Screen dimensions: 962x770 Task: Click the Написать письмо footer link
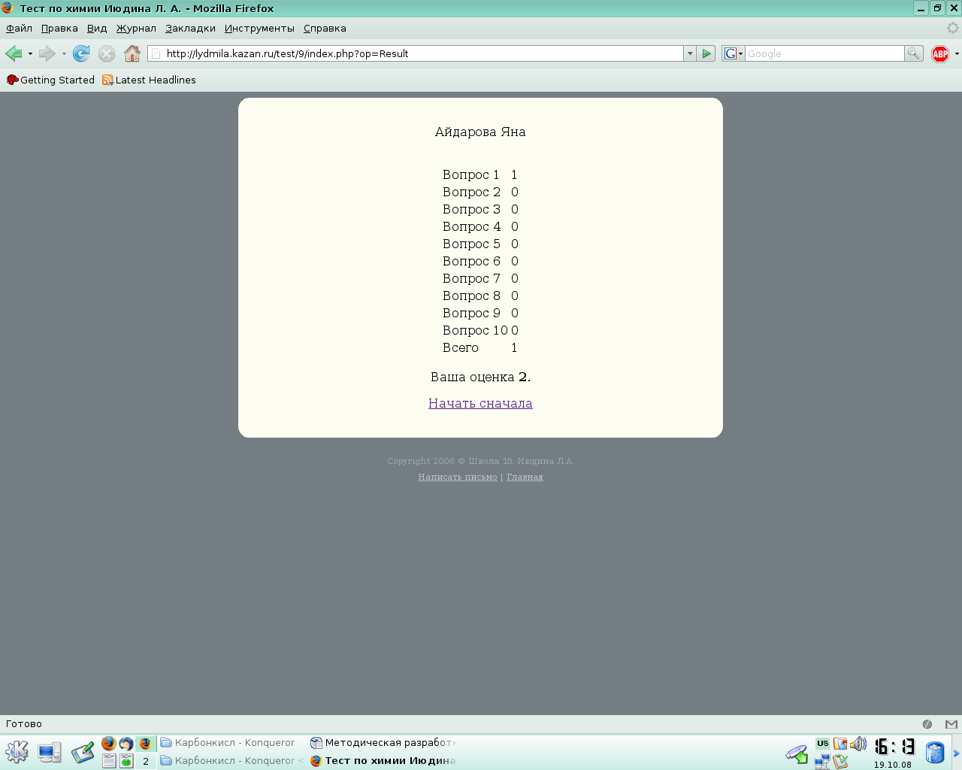457,477
